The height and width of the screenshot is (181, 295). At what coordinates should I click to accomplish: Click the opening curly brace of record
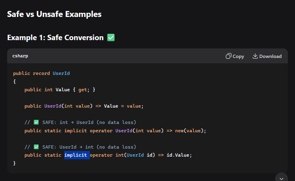14,81
